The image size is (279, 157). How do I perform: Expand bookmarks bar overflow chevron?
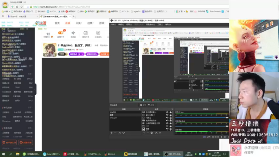pos(166,12)
